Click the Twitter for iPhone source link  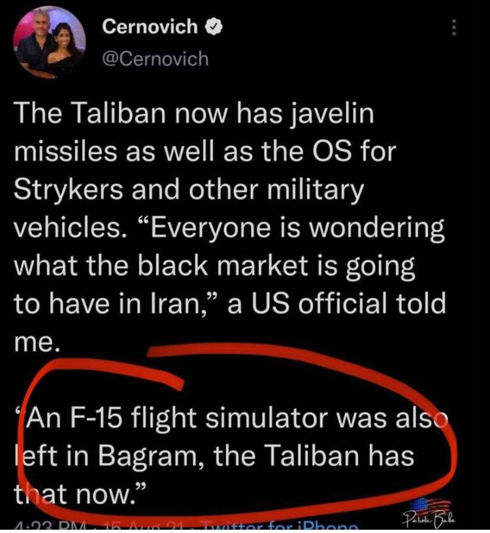click(x=279, y=528)
